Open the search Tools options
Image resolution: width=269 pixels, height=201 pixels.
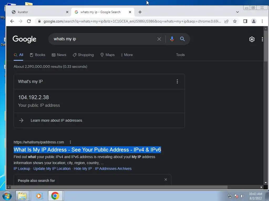[x=180, y=55]
